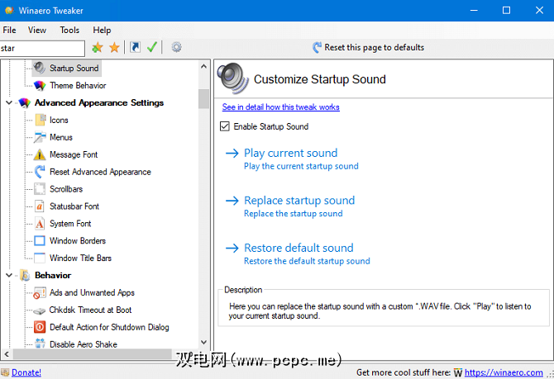The image size is (554, 379).
Task: Click the green checkmark apply icon
Action: click(x=152, y=48)
